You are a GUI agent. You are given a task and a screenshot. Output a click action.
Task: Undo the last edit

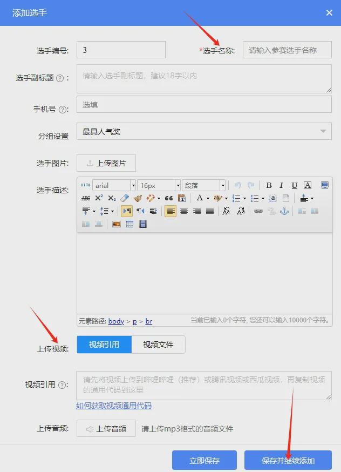238,185
